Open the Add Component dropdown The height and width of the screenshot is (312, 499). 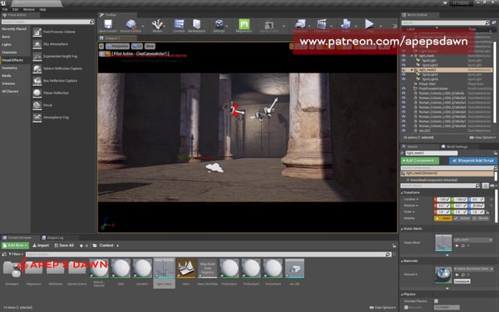point(419,161)
